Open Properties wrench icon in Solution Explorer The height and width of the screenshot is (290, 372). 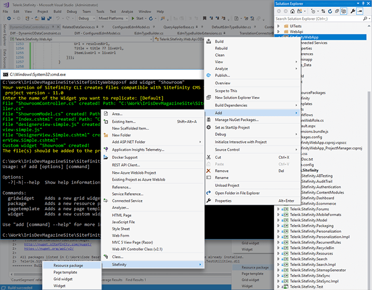[x=353, y=11]
